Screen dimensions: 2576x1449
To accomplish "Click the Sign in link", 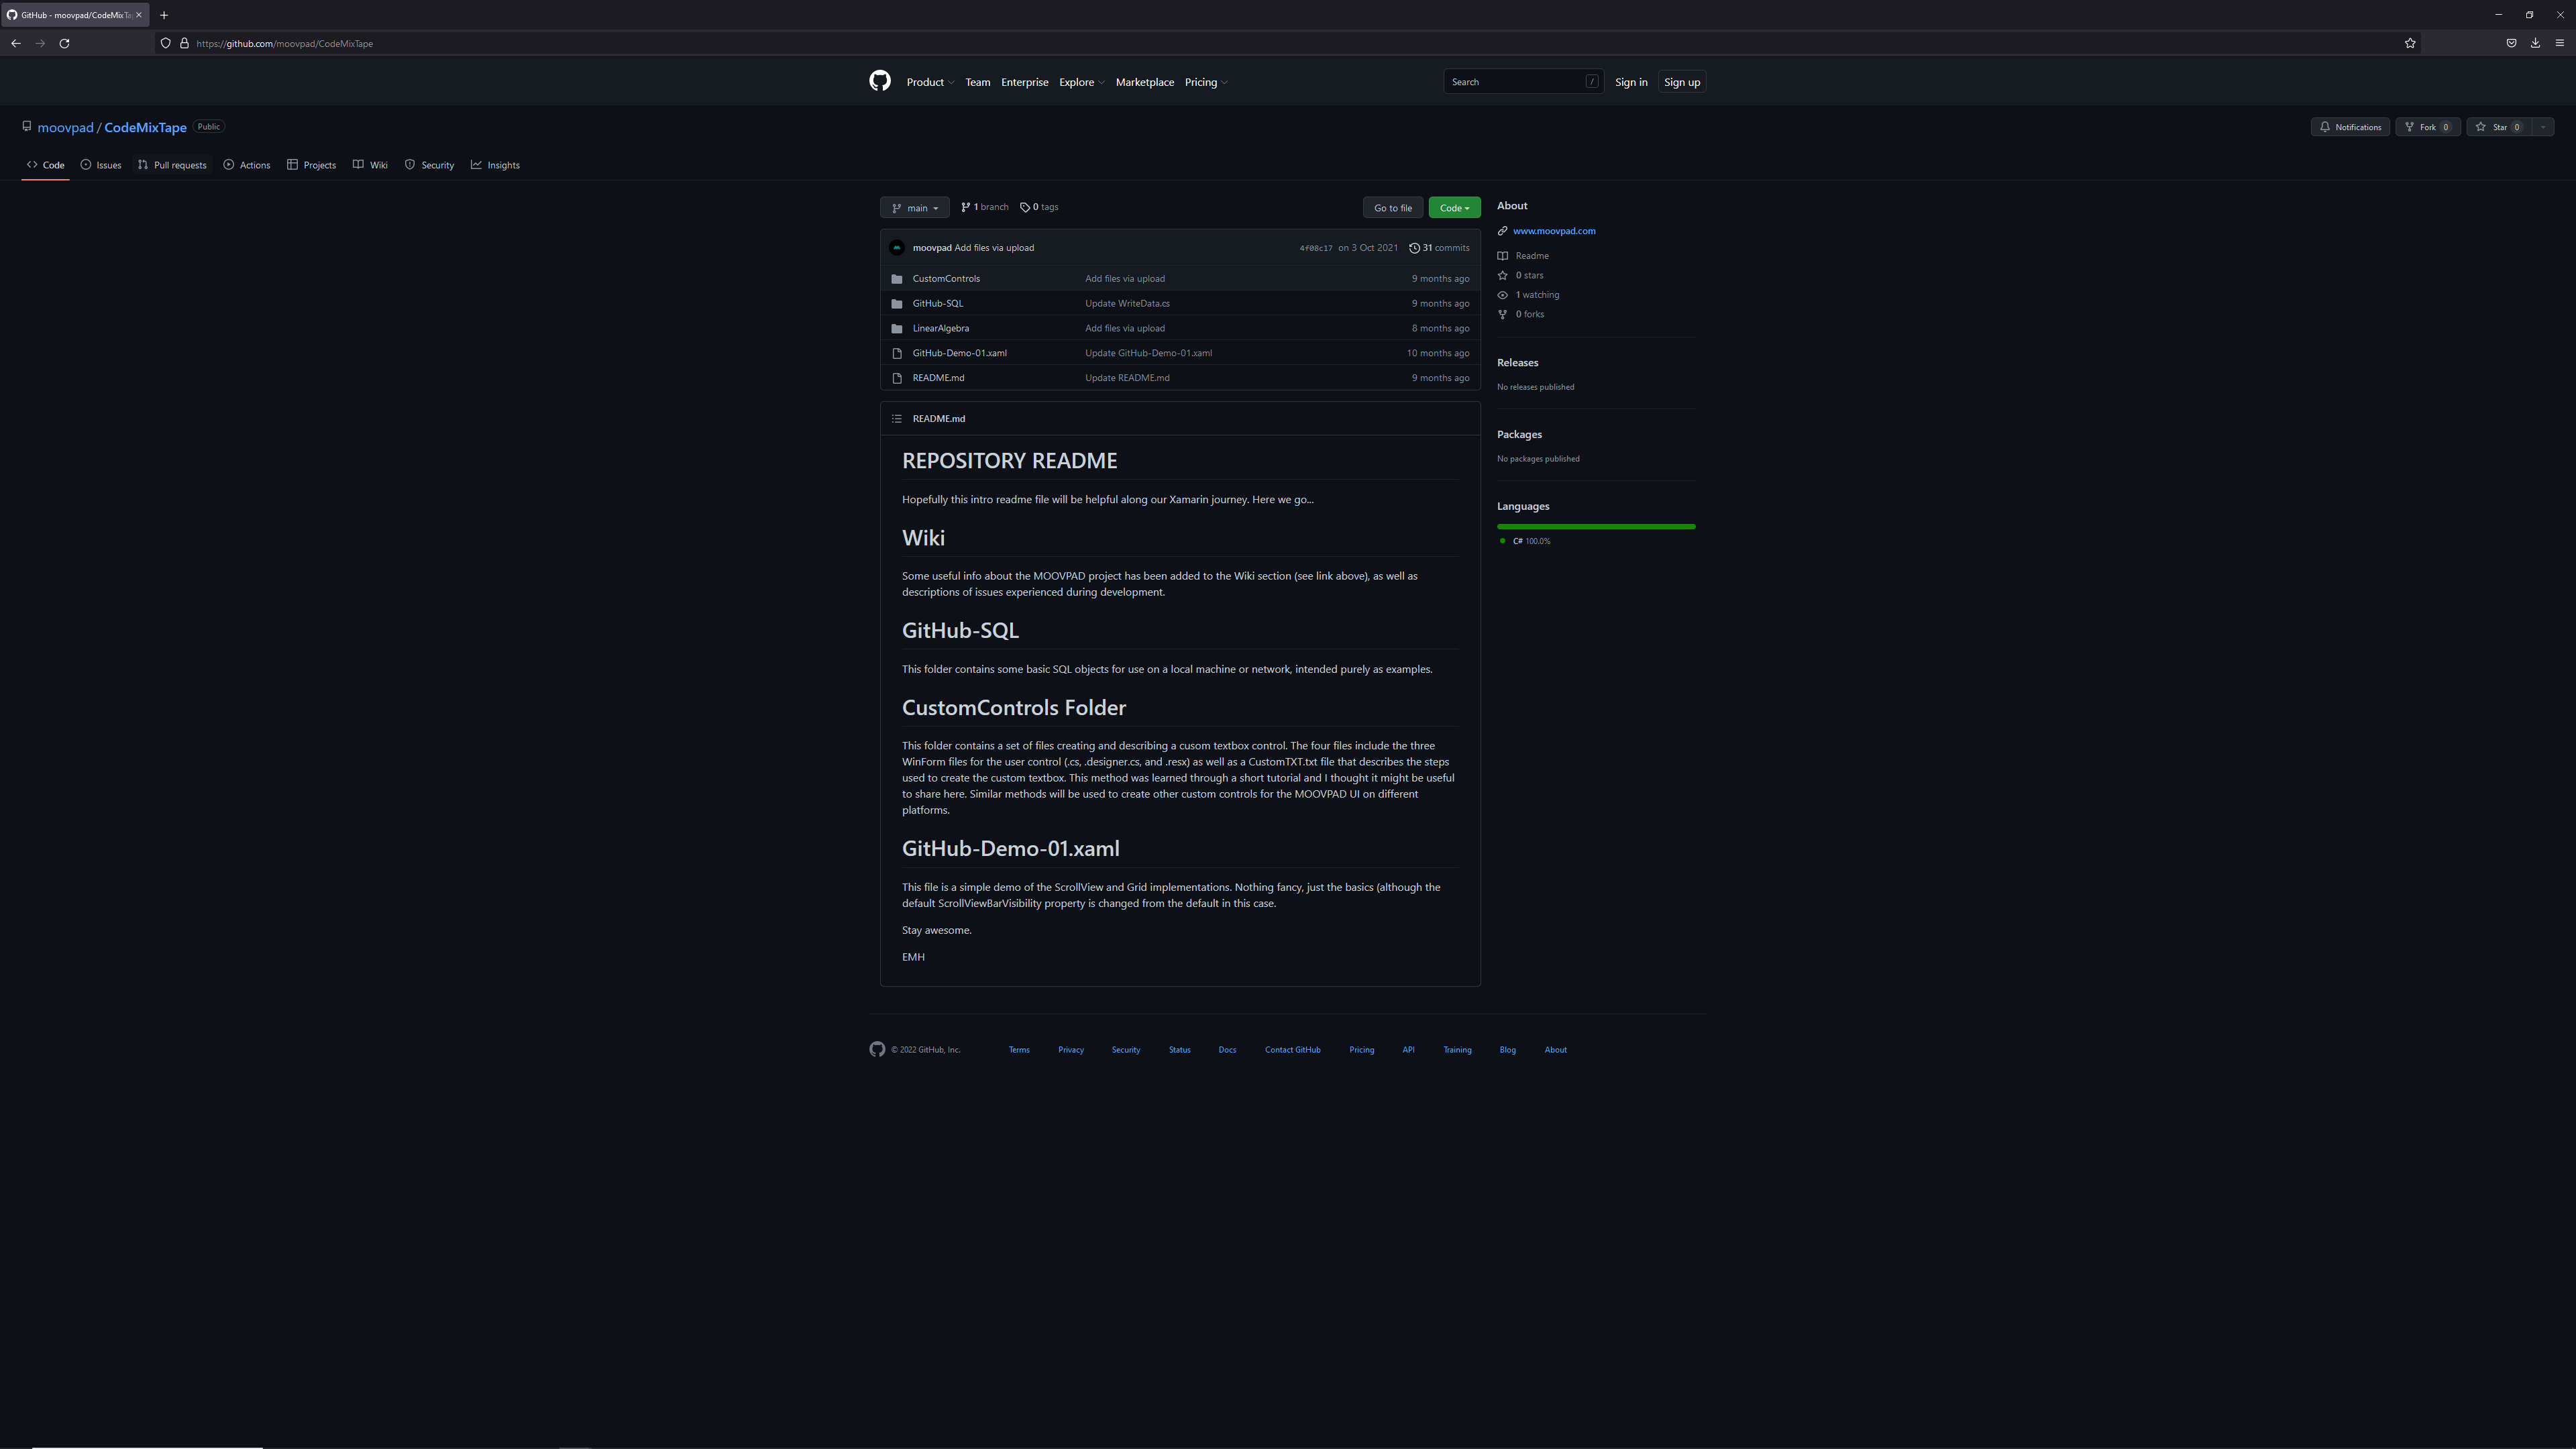I will [1631, 82].
